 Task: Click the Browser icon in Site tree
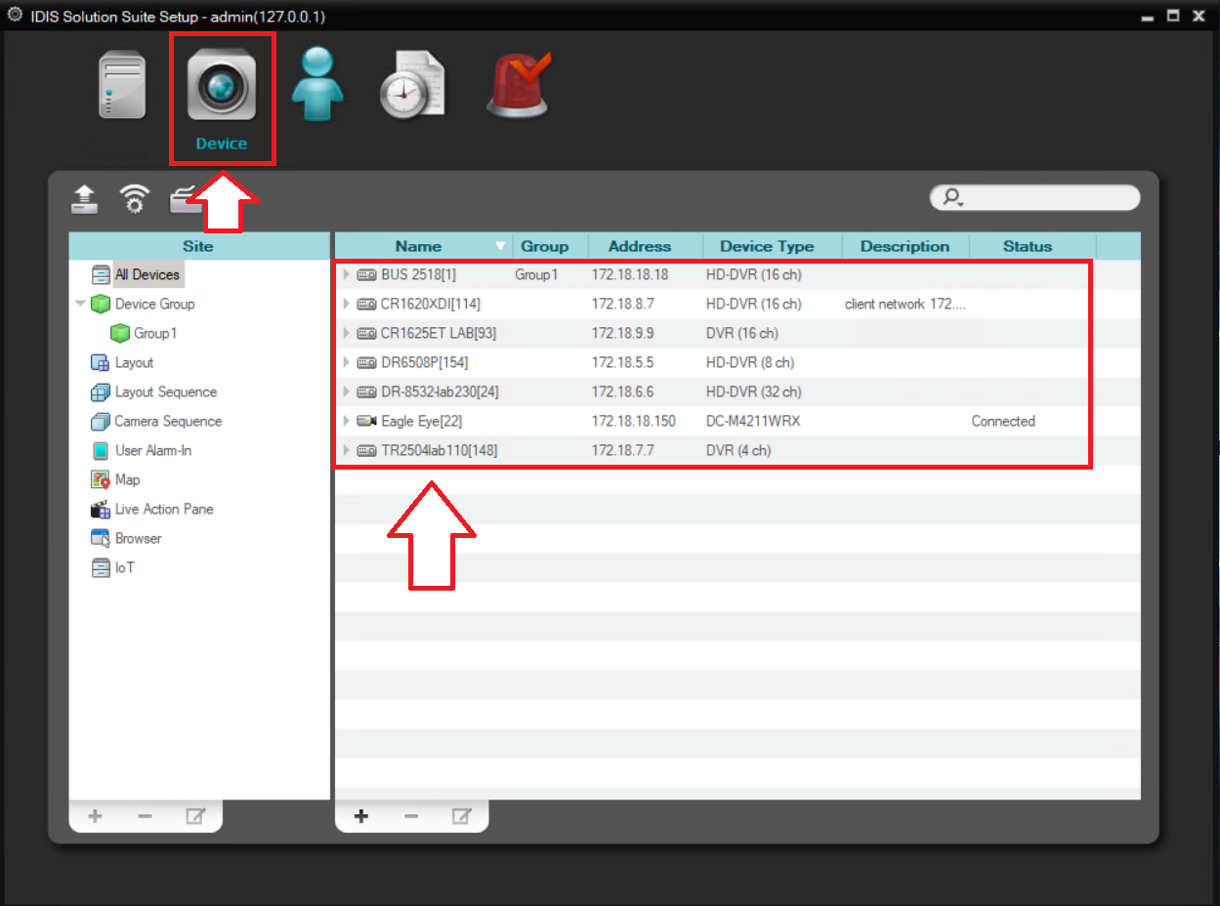click(x=101, y=538)
